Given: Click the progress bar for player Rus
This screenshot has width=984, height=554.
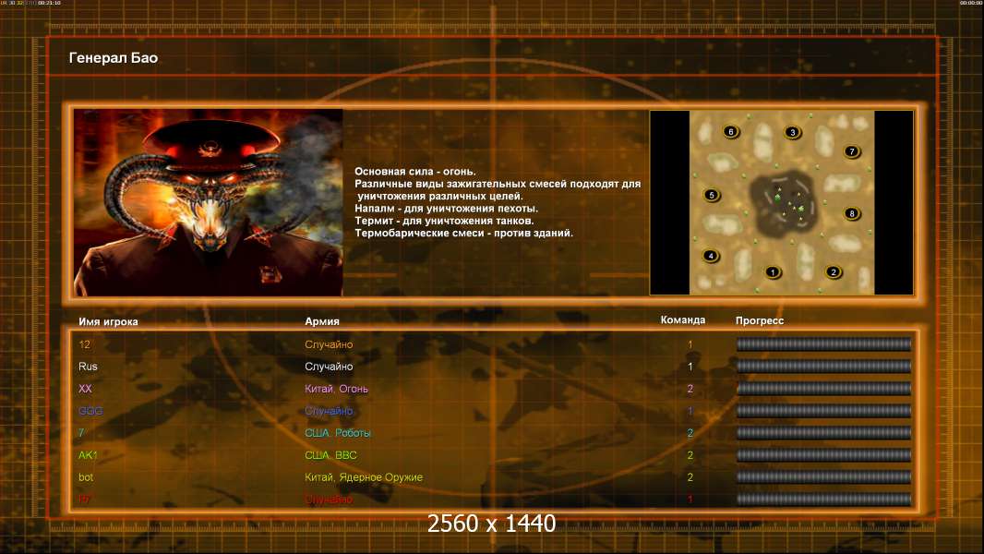Looking at the screenshot, I should 823,367.
